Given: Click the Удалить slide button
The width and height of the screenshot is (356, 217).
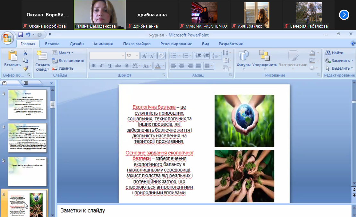Looking at the screenshot, I should pyautogui.click(x=63, y=68).
